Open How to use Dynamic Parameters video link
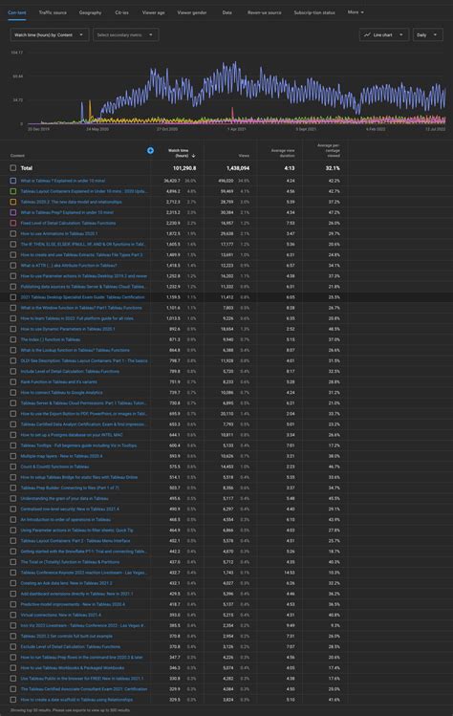 click(x=68, y=329)
